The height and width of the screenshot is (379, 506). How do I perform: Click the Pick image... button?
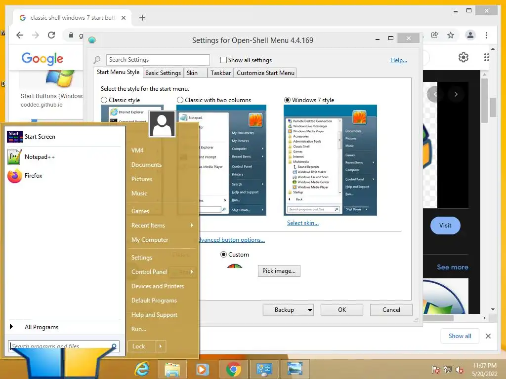coord(279,271)
